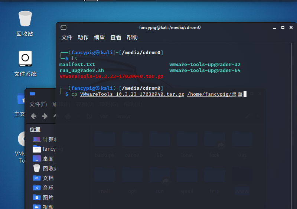
Task: Open the 动作 menu in the terminal
Action: (x=83, y=37)
